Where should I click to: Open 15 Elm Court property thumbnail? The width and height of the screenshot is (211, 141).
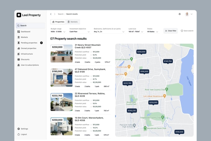[61, 126]
